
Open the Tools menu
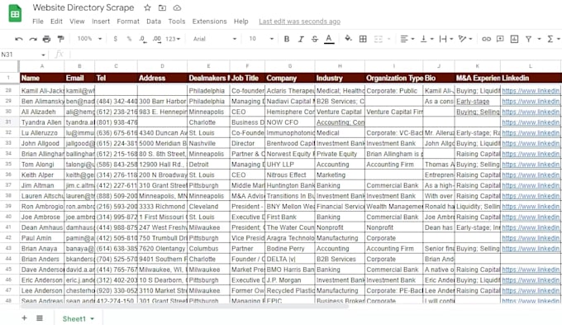177,22
